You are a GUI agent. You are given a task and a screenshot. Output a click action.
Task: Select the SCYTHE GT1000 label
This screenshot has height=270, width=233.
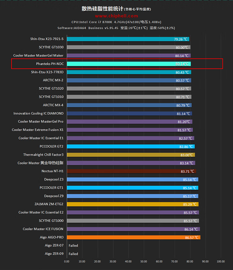pyautogui.click(x=51, y=221)
